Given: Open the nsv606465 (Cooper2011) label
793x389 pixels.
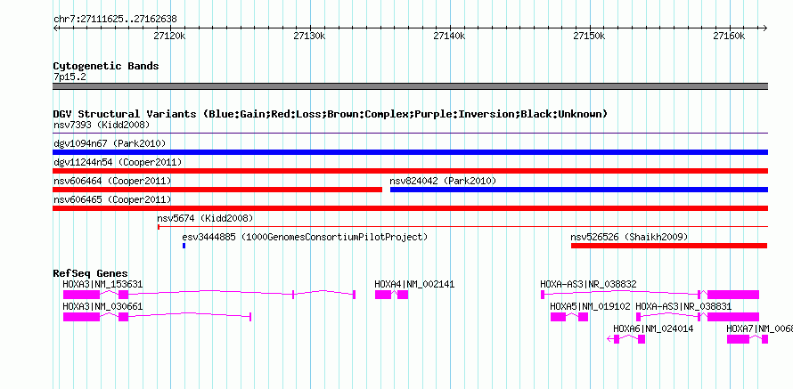Looking at the screenshot, I should coord(112,199).
